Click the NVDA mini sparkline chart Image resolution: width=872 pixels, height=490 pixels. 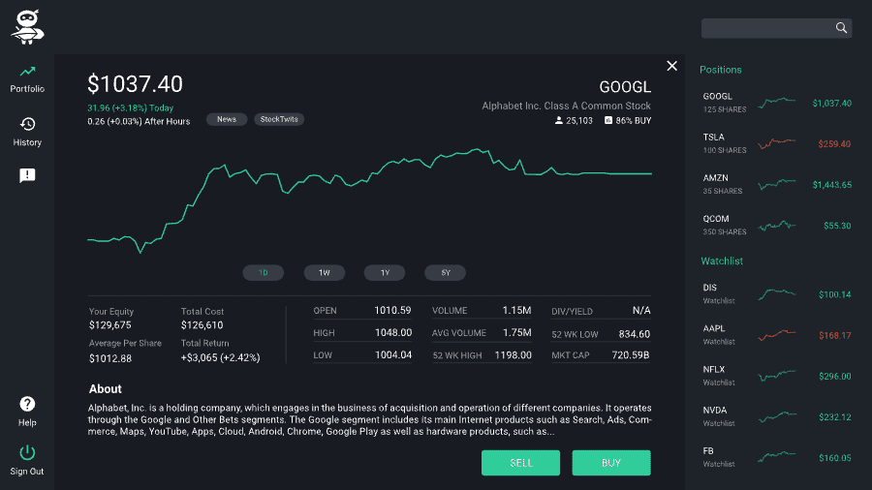coord(777,416)
